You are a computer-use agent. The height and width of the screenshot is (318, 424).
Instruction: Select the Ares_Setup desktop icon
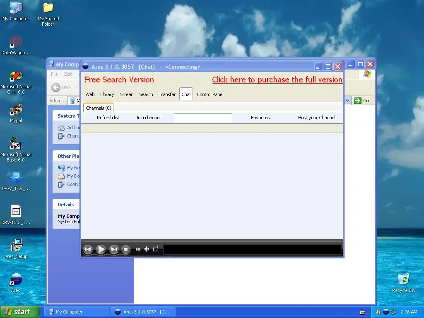click(x=16, y=249)
